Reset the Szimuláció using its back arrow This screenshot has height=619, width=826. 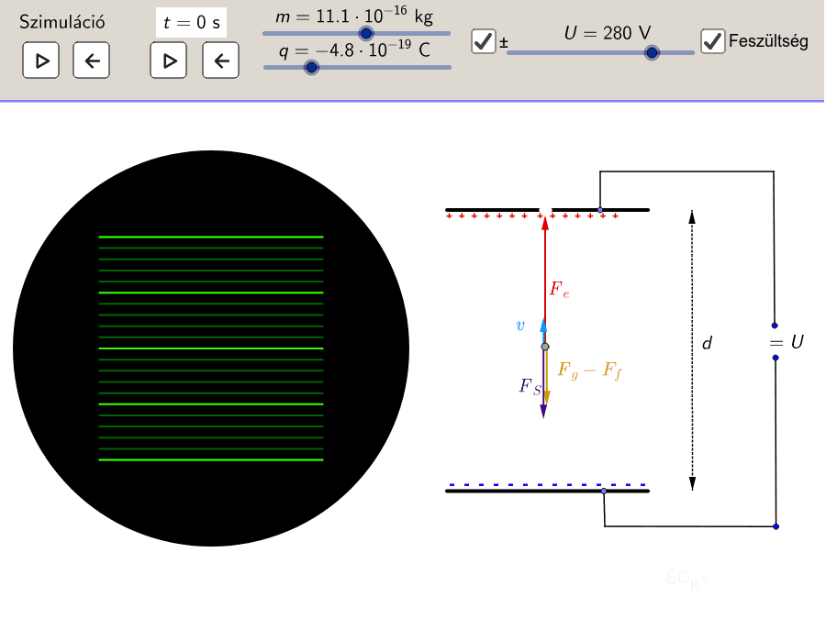tap(91, 61)
